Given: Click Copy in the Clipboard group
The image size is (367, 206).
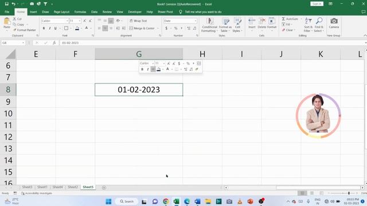Looking at the screenshot, I should [18, 24].
